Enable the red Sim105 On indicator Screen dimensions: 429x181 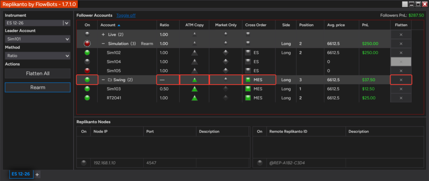click(x=87, y=71)
